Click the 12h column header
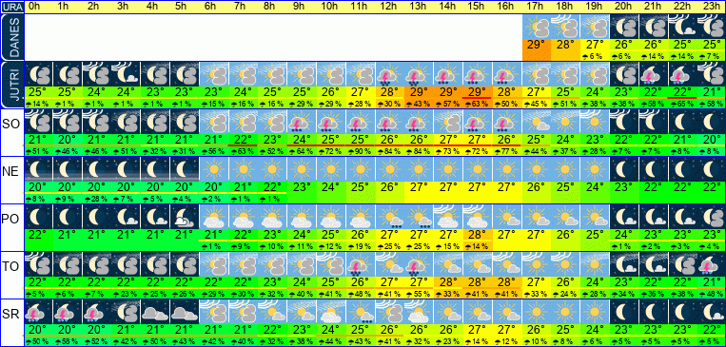The height and width of the screenshot is (347, 726). click(390, 7)
